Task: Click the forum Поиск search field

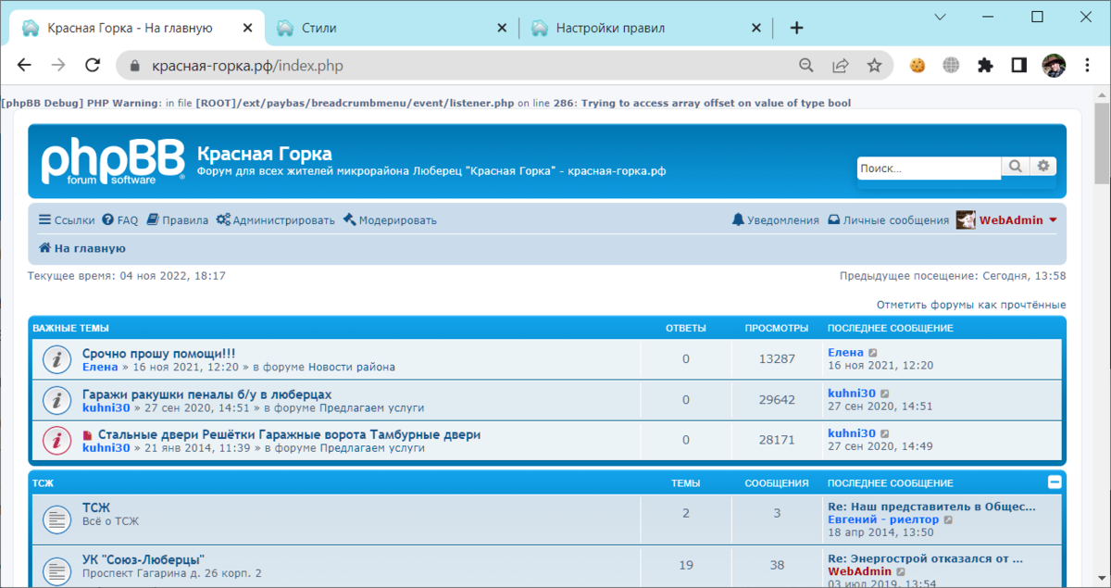Action: tap(929, 169)
